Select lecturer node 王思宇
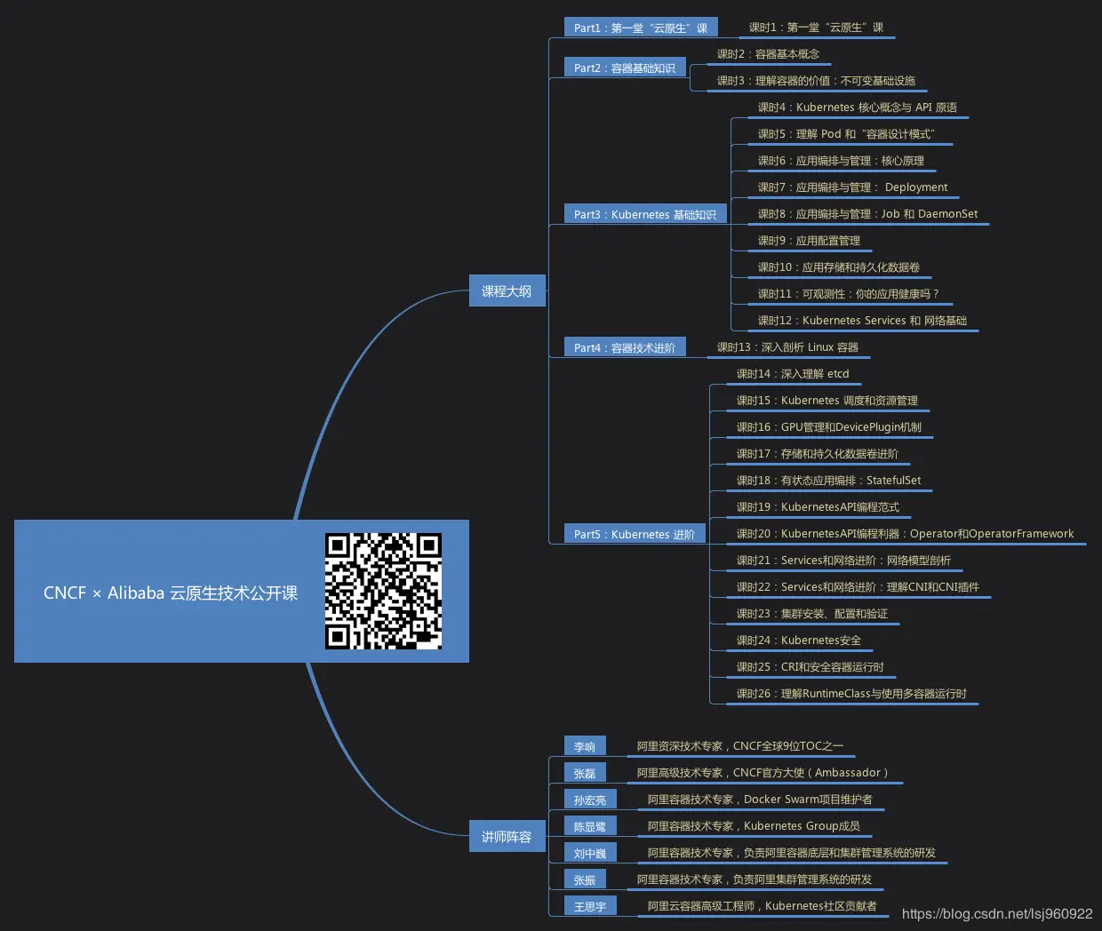Image resolution: width=1102 pixels, height=931 pixels. pyautogui.click(x=590, y=907)
